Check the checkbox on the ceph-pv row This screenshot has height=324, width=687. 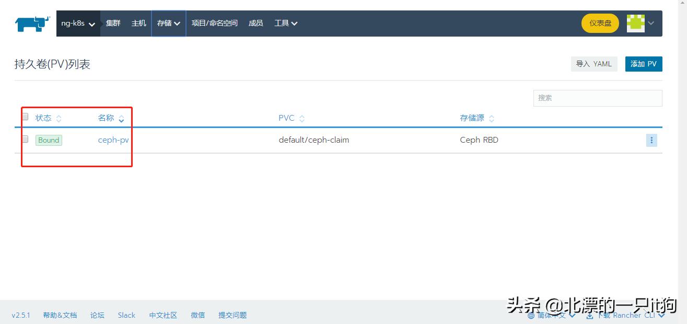[25, 140]
